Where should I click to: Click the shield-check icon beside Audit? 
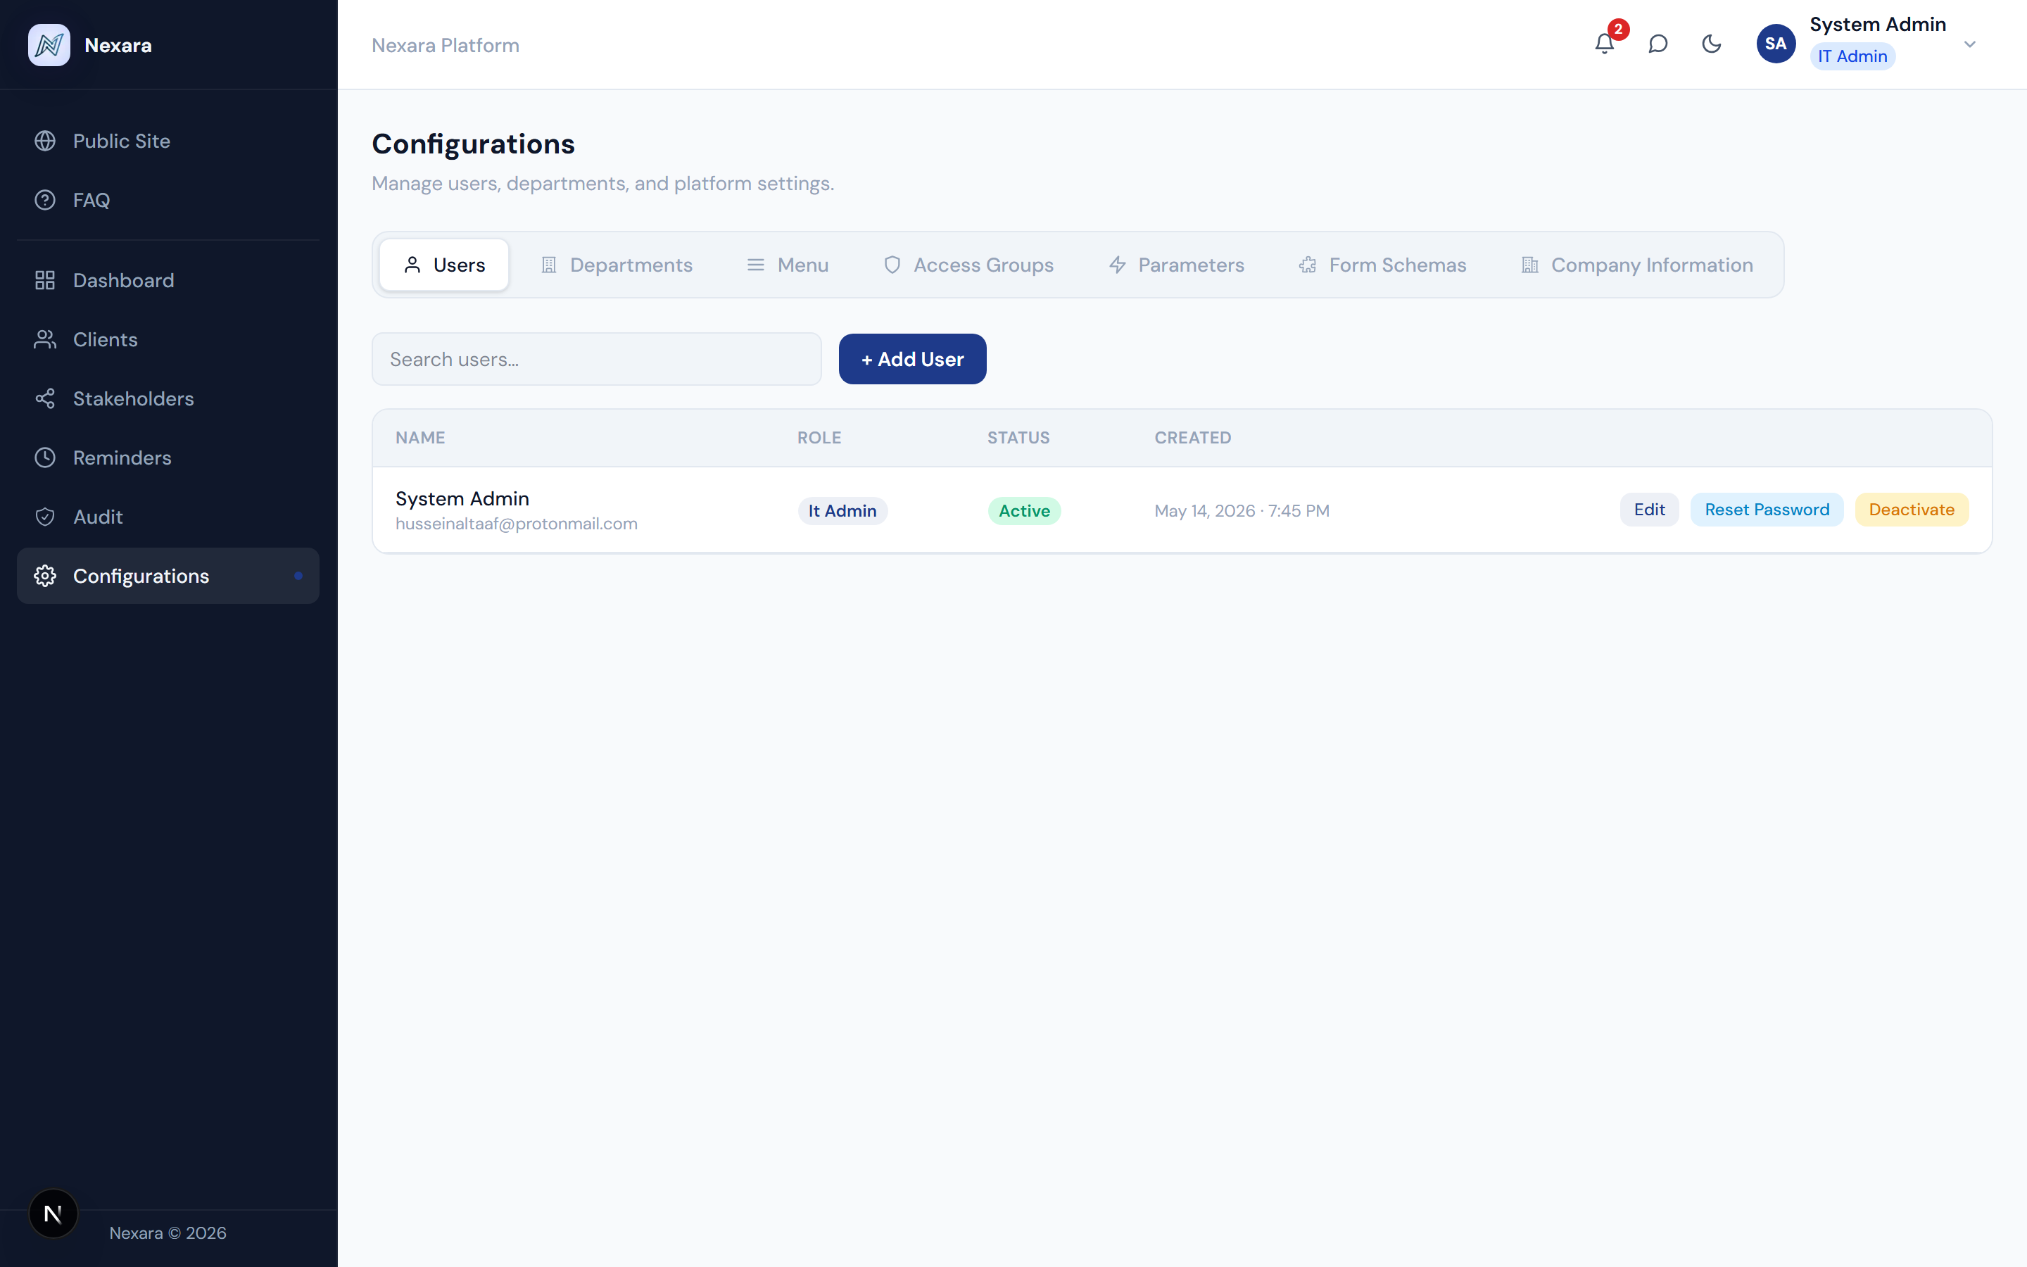[x=45, y=517]
